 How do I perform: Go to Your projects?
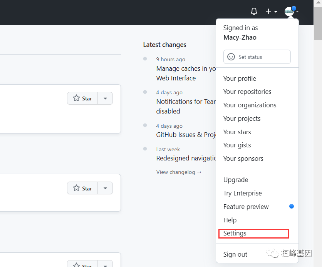[x=242, y=118]
